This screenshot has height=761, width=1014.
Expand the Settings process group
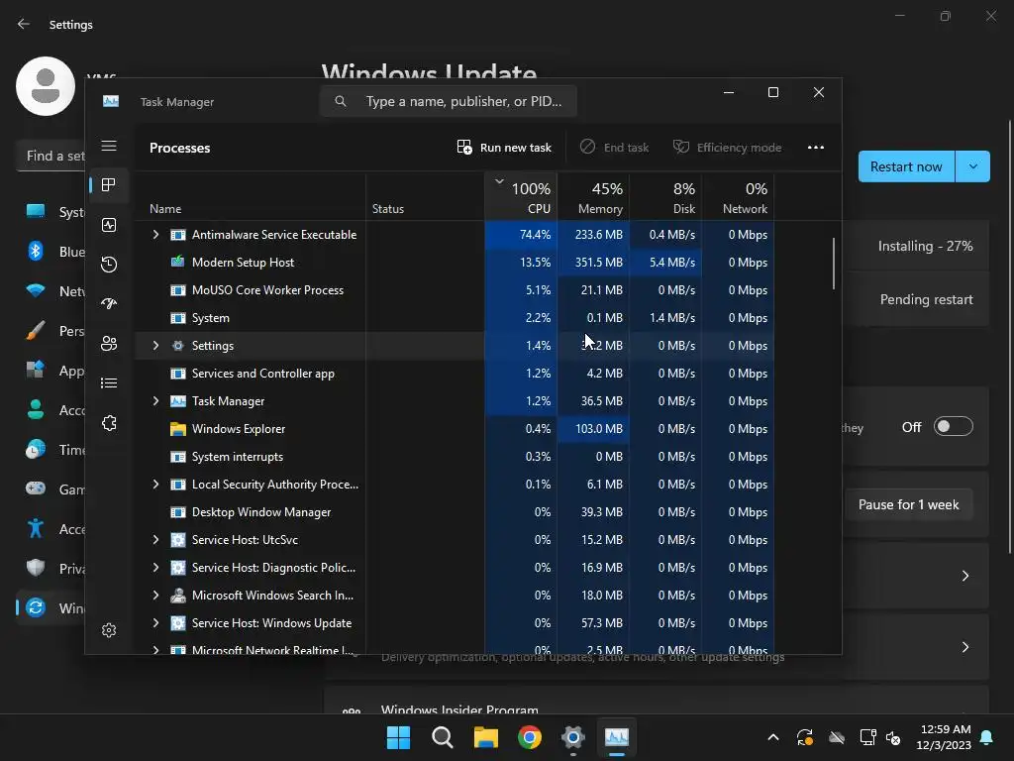155,346
